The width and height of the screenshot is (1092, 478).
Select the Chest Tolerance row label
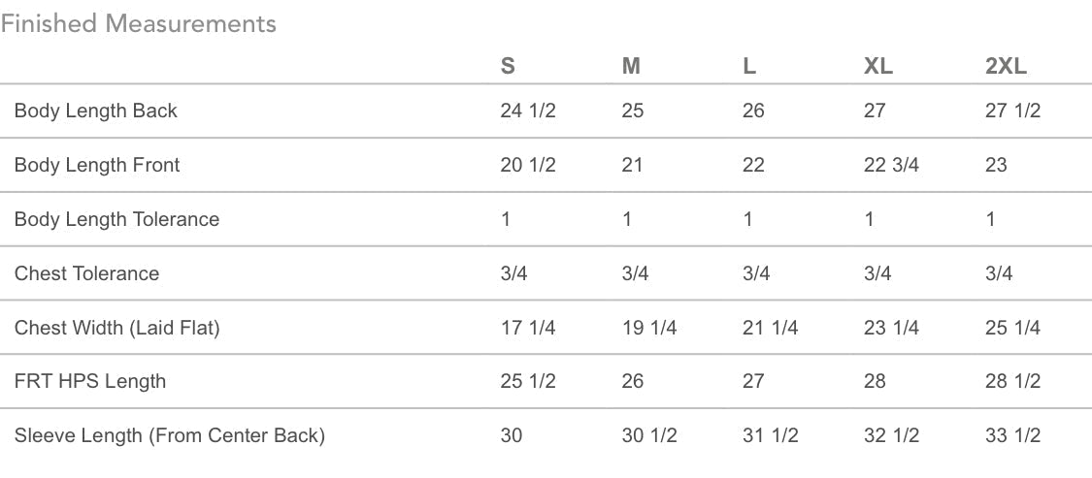tap(86, 273)
